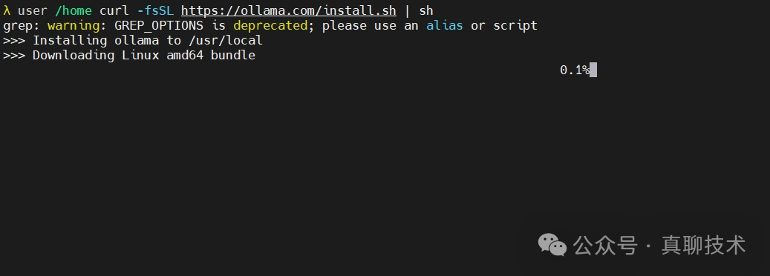Image resolution: width=770 pixels, height=276 pixels.
Task: Click the '公众号 · 真聊技术' watermark text
Action: pos(659,245)
